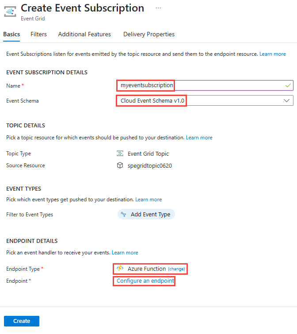Viewport: 297px width, 334px height.
Task: Click the Name input field
Action: pyautogui.click(x=205, y=85)
